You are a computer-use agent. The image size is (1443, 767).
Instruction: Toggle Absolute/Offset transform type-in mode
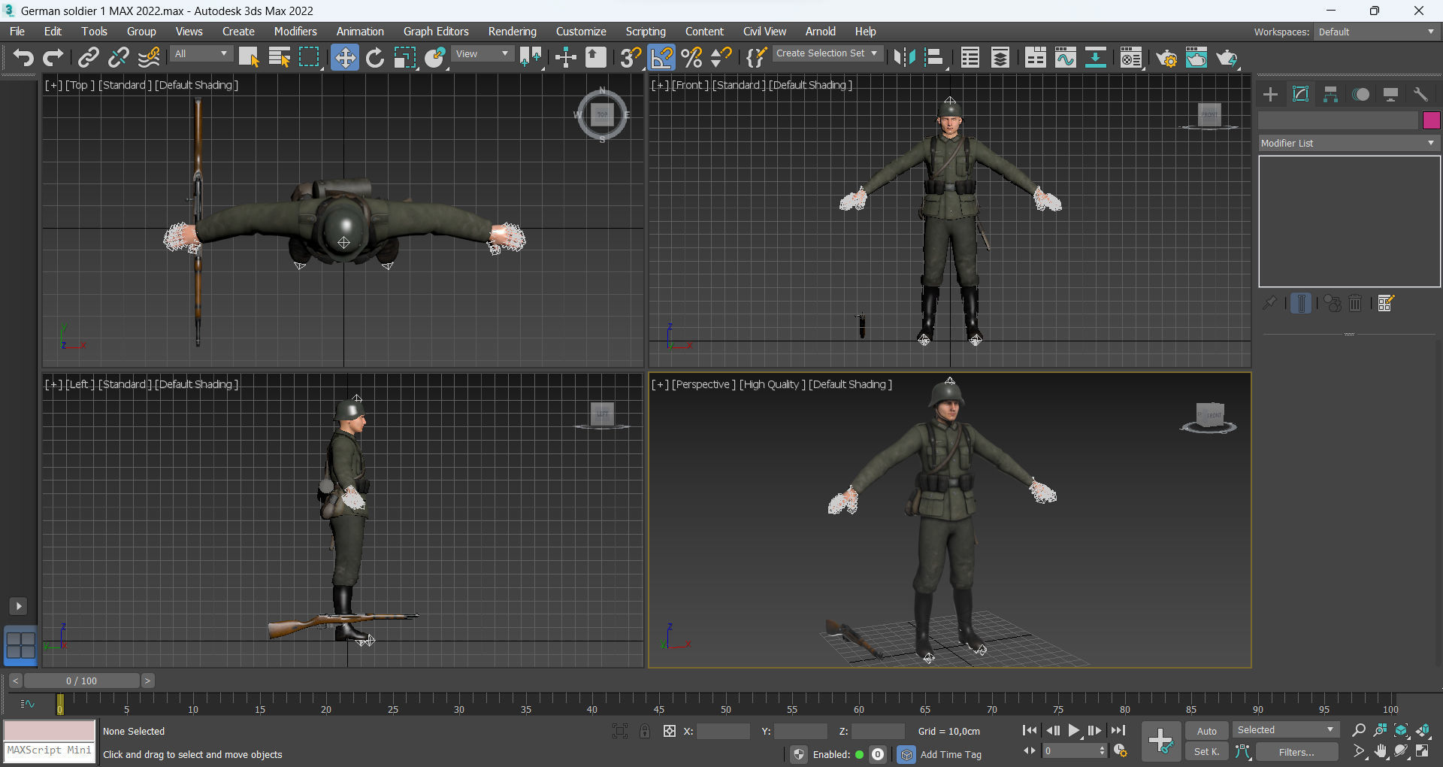tap(670, 731)
